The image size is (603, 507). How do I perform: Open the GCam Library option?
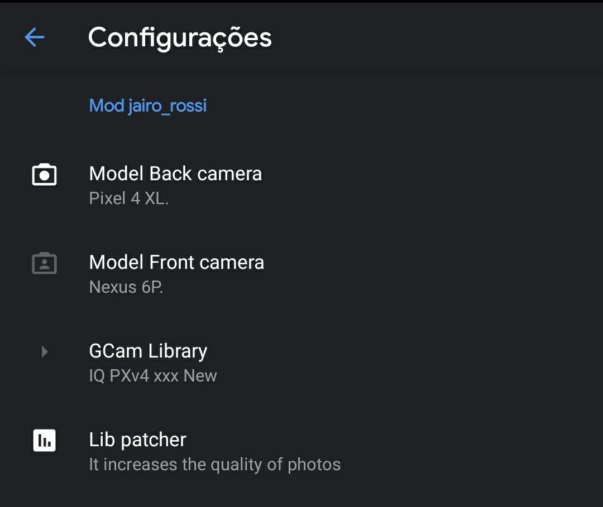[x=301, y=363]
